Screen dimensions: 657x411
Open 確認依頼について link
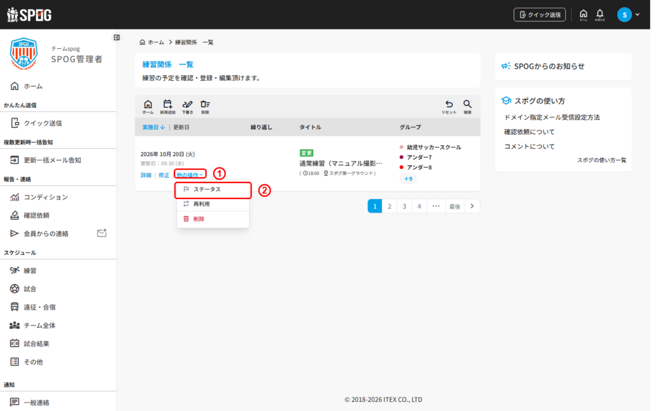tap(529, 132)
